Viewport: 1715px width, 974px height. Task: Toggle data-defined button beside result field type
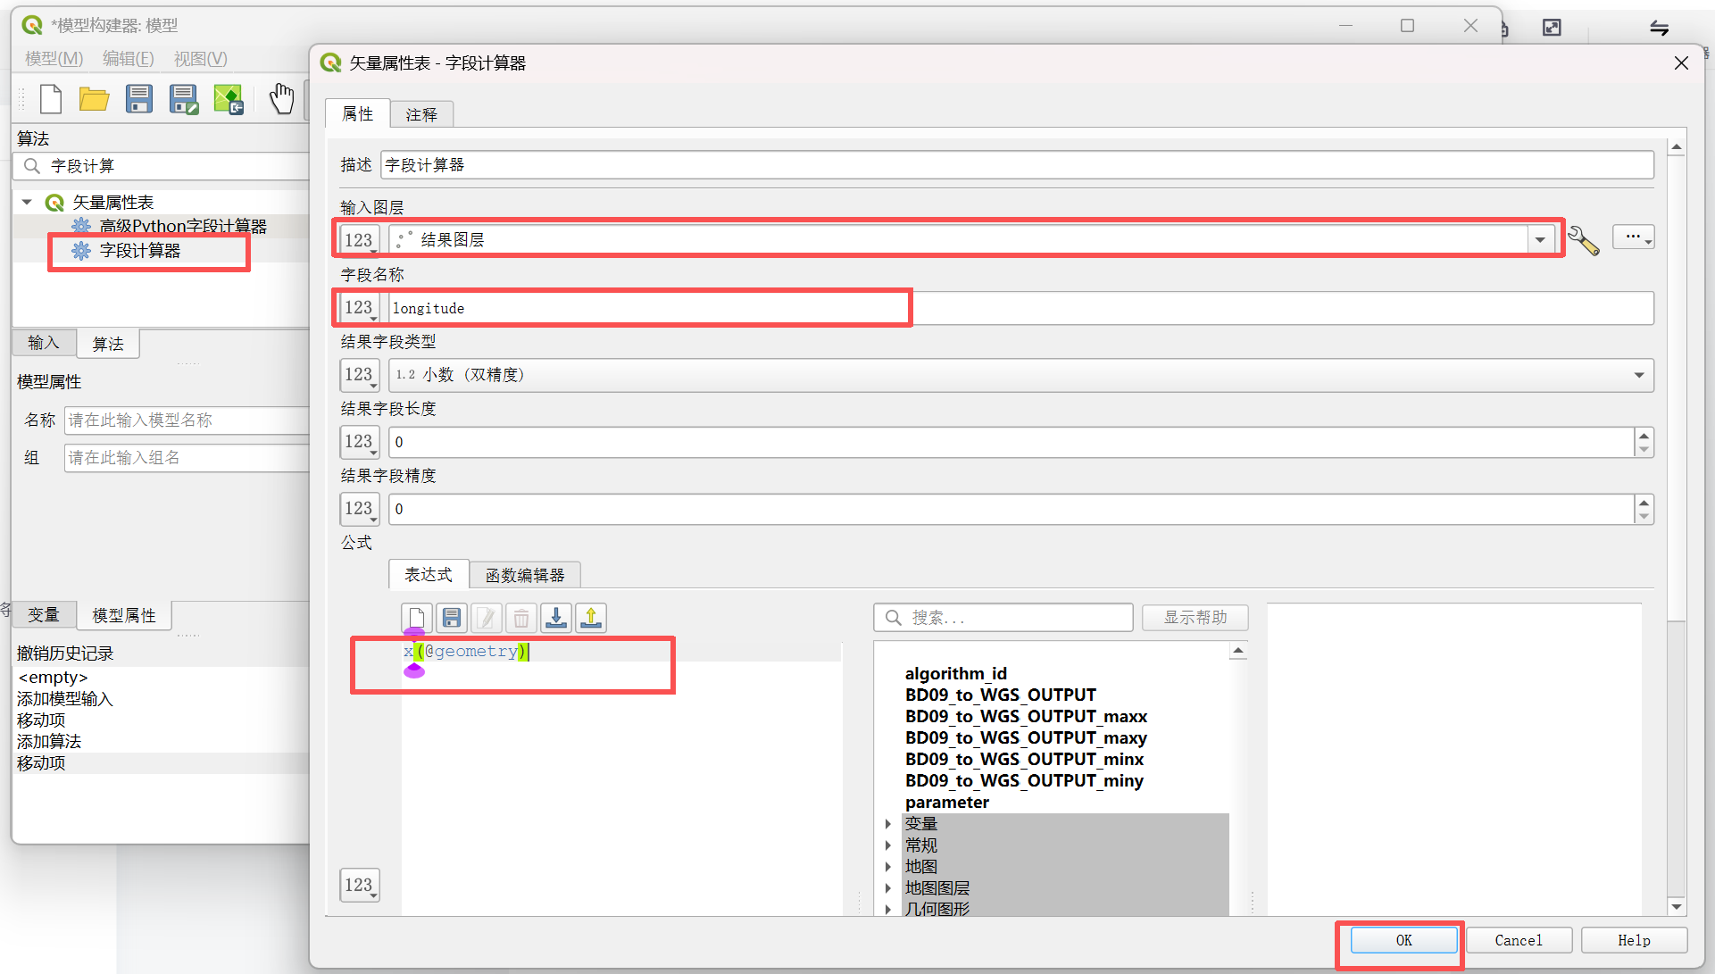click(x=359, y=375)
